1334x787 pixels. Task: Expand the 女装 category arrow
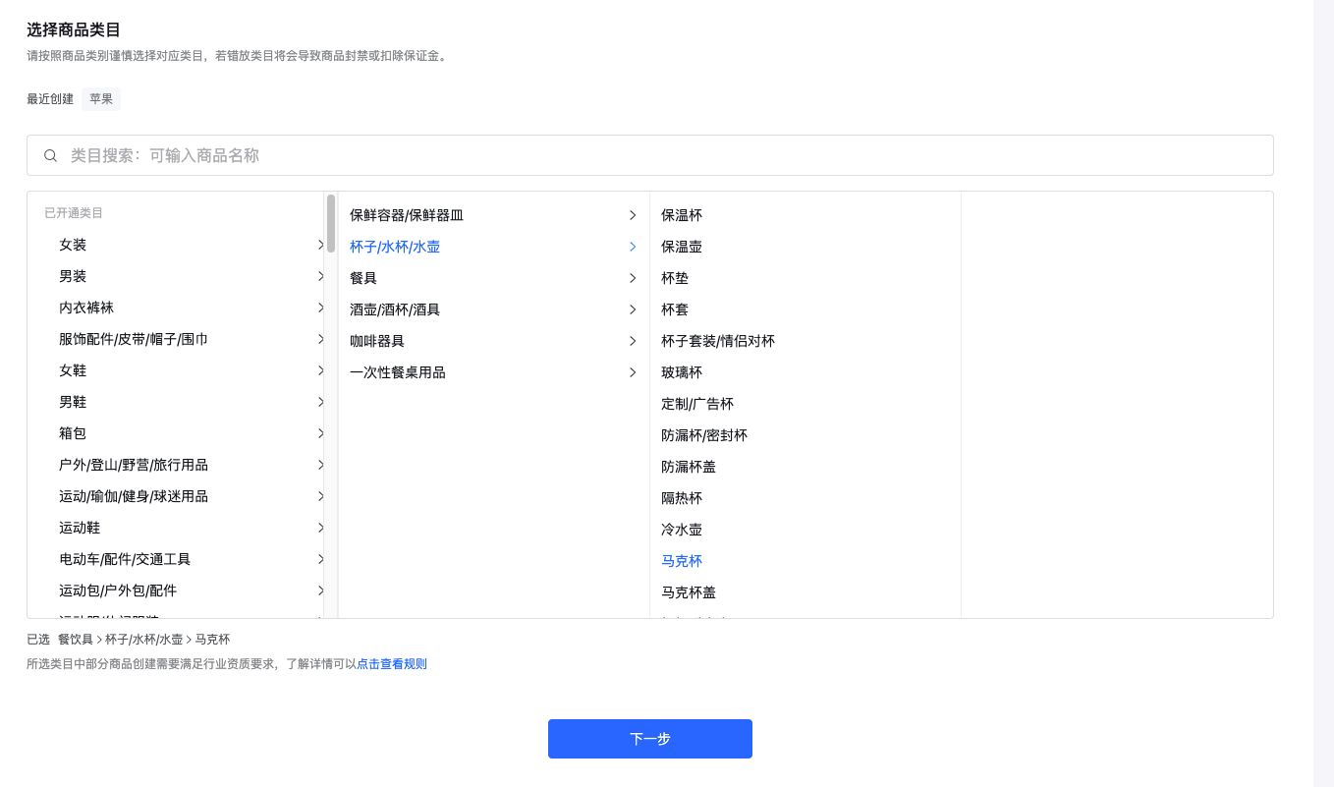coord(320,245)
